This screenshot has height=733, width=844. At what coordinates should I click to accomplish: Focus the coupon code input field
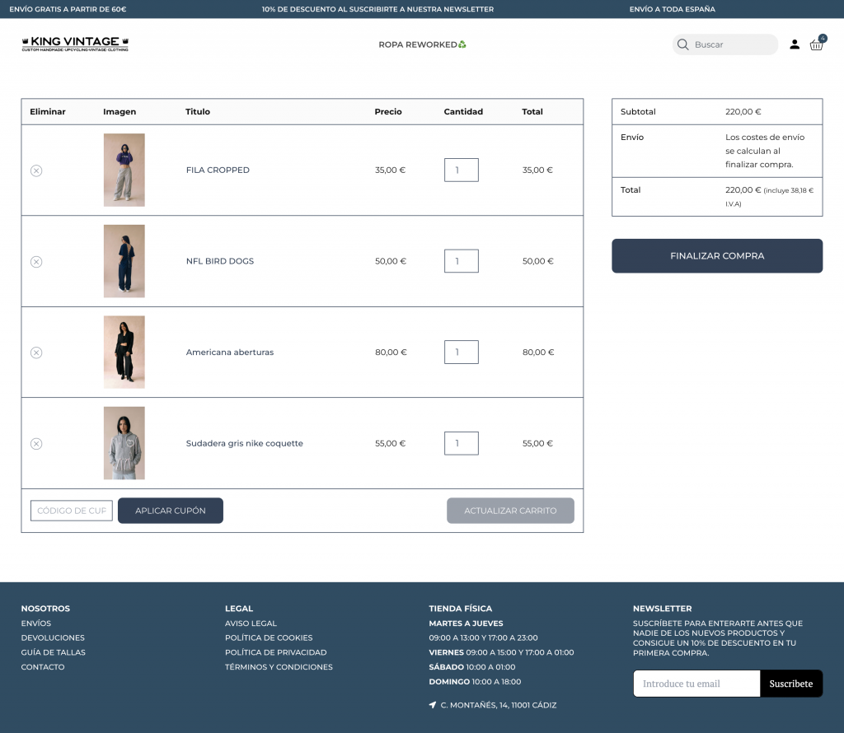pos(72,511)
